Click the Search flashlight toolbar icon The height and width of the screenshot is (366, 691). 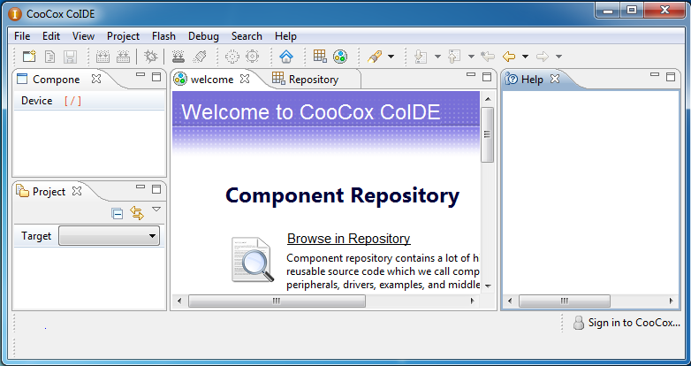click(x=375, y=57)
